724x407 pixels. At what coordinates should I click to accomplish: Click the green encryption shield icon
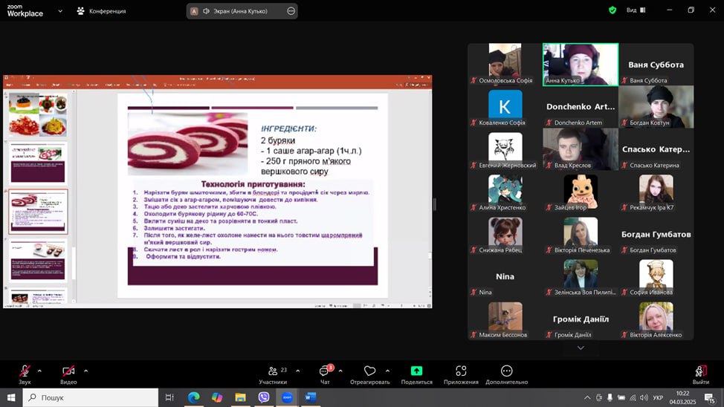[x=613, y=10]
